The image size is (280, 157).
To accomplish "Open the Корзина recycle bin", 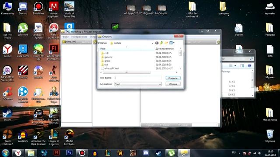I will (270, 136).
